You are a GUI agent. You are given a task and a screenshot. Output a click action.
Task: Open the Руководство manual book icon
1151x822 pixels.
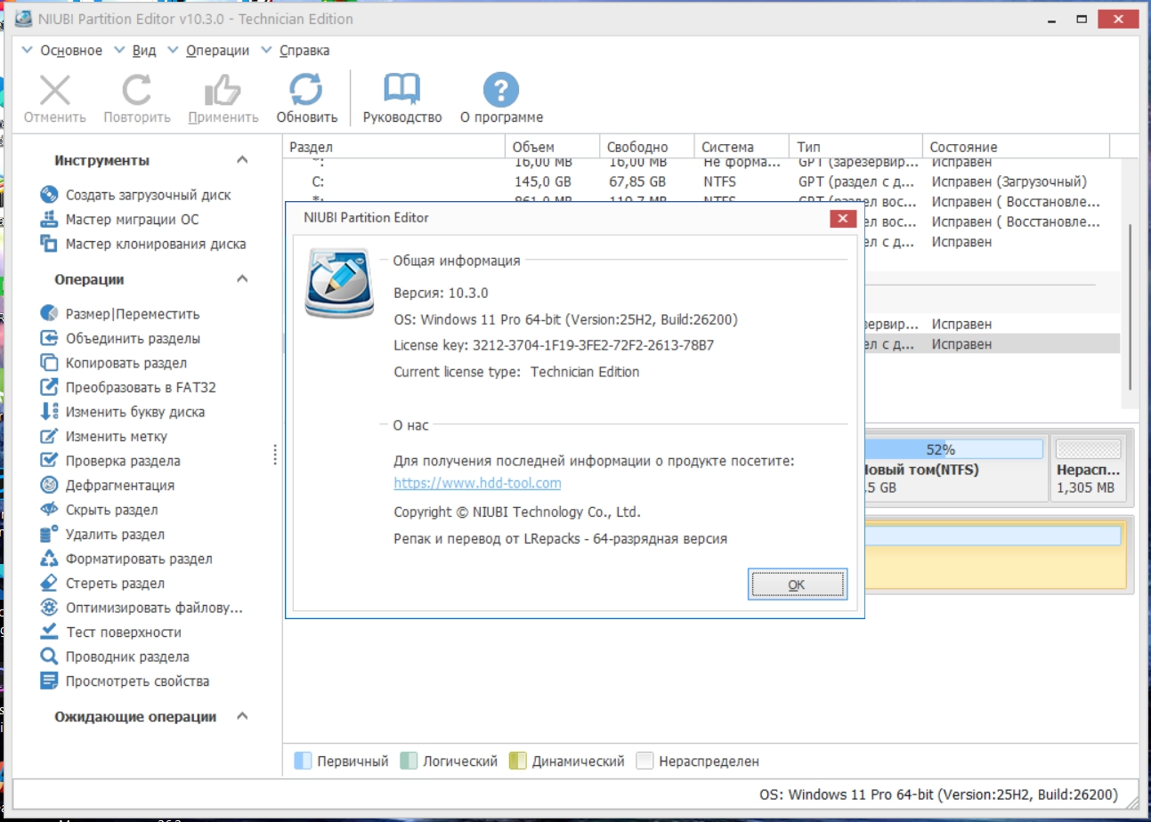[x=402, y=90]
